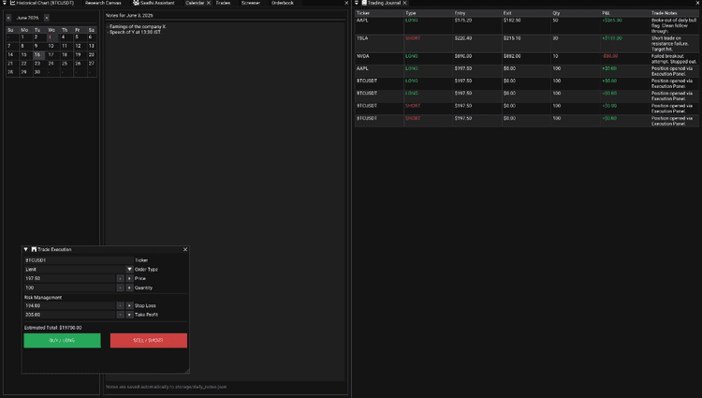Open the Order Type dropdown

pyautogui.click(x=79, y=270)
